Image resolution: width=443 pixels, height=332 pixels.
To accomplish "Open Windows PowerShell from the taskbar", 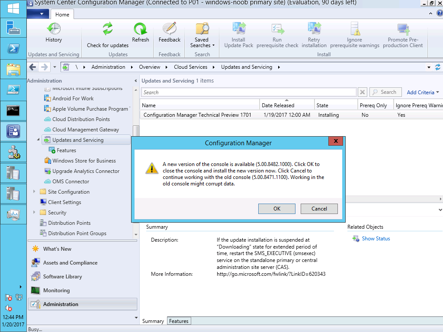I will click(x=13, y=48).
